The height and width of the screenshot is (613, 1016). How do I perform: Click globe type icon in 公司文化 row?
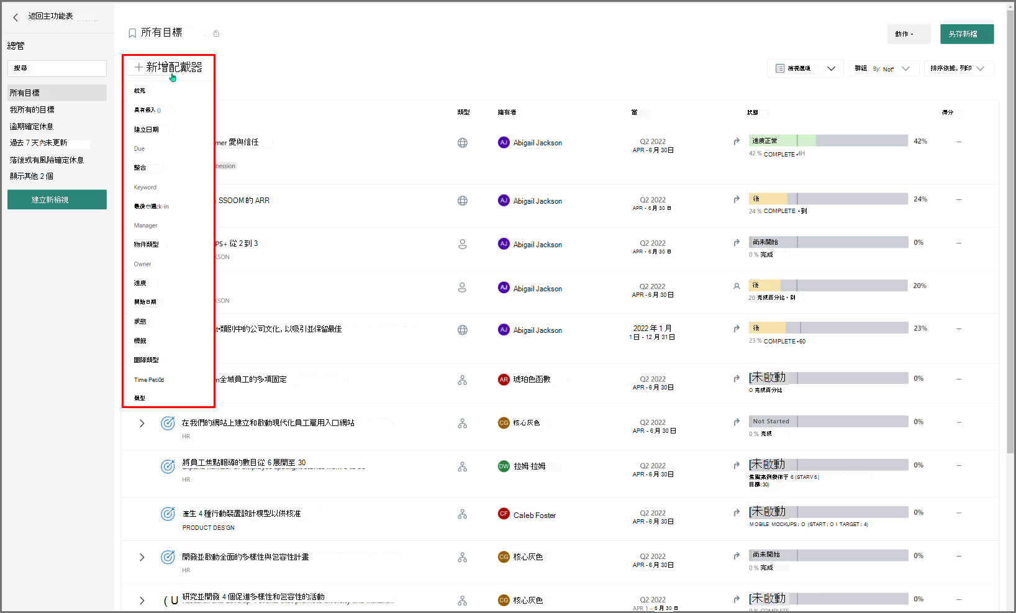coord(463,330)
